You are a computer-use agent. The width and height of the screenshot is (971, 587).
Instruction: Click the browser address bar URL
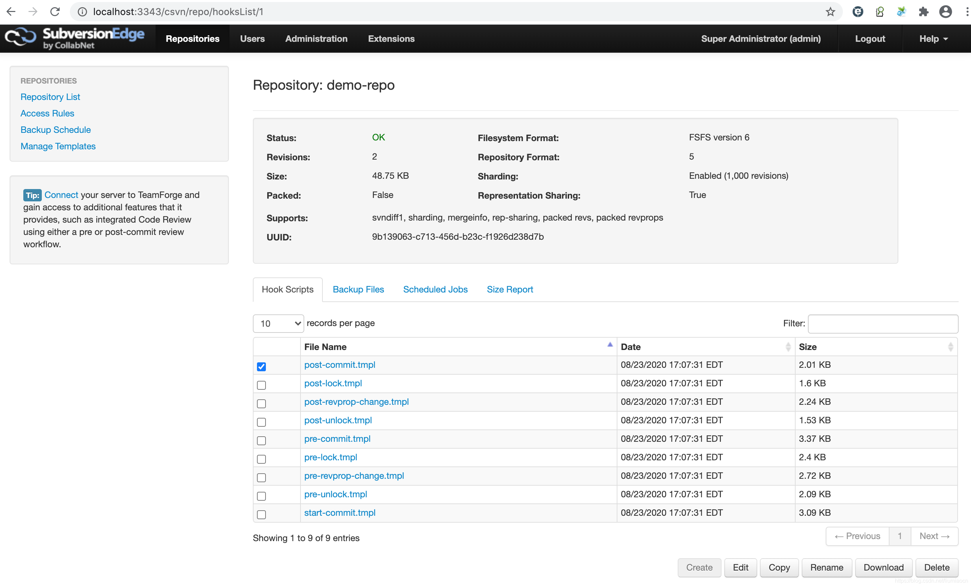[x=178, y=12]
